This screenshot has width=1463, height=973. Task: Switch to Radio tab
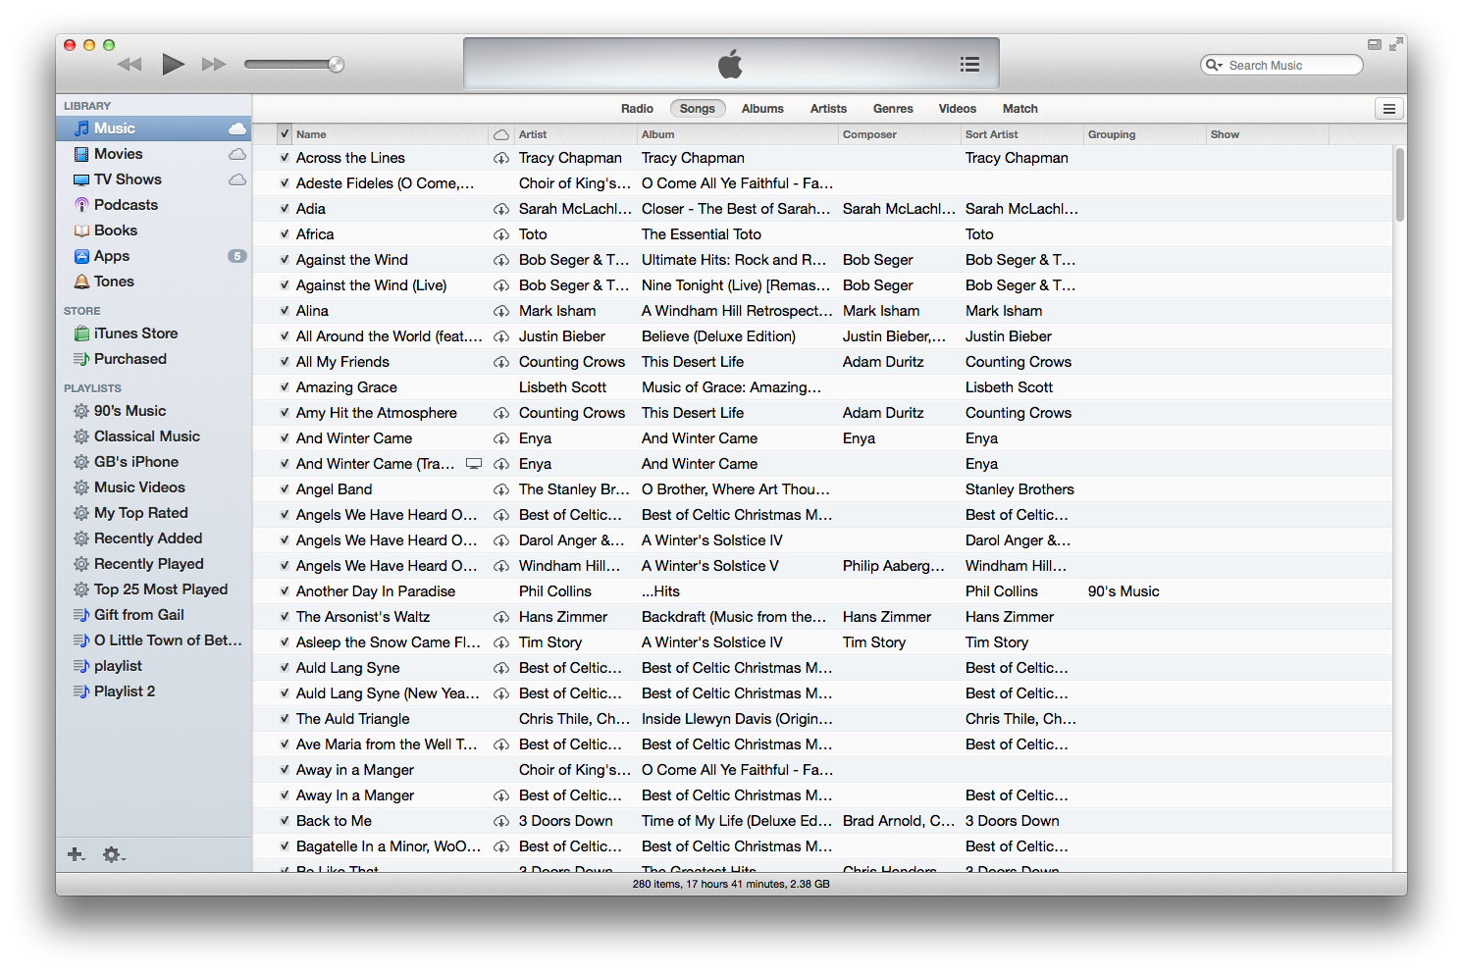coord(637,109)
